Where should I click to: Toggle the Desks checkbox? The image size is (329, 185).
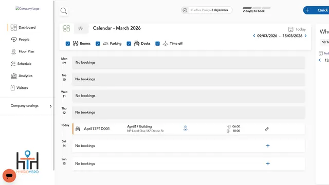coord(129,44)
